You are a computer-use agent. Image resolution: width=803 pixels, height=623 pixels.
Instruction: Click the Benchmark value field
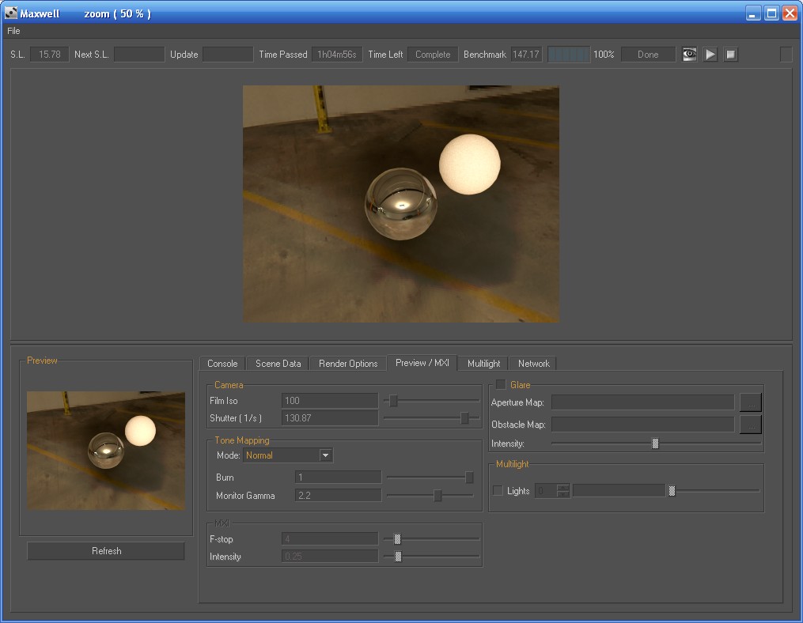526,55
